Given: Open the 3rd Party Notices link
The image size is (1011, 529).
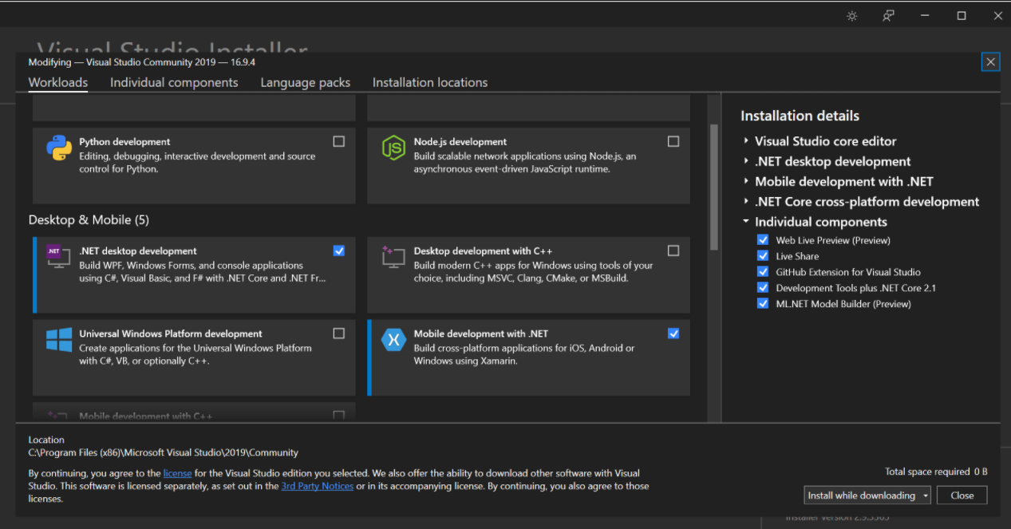Looking at the screenshot, I should pos(318,486).
